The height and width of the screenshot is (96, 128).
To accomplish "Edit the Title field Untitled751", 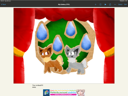I will (x=38, y=85).
